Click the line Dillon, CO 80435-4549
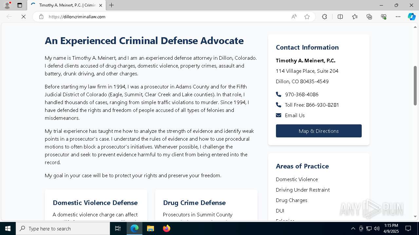The width and height of the screenshot is (419, 235). click(302, 81)
